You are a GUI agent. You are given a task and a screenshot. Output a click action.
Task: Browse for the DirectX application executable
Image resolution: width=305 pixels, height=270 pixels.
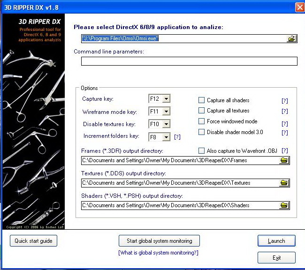(x=292, y=38)
